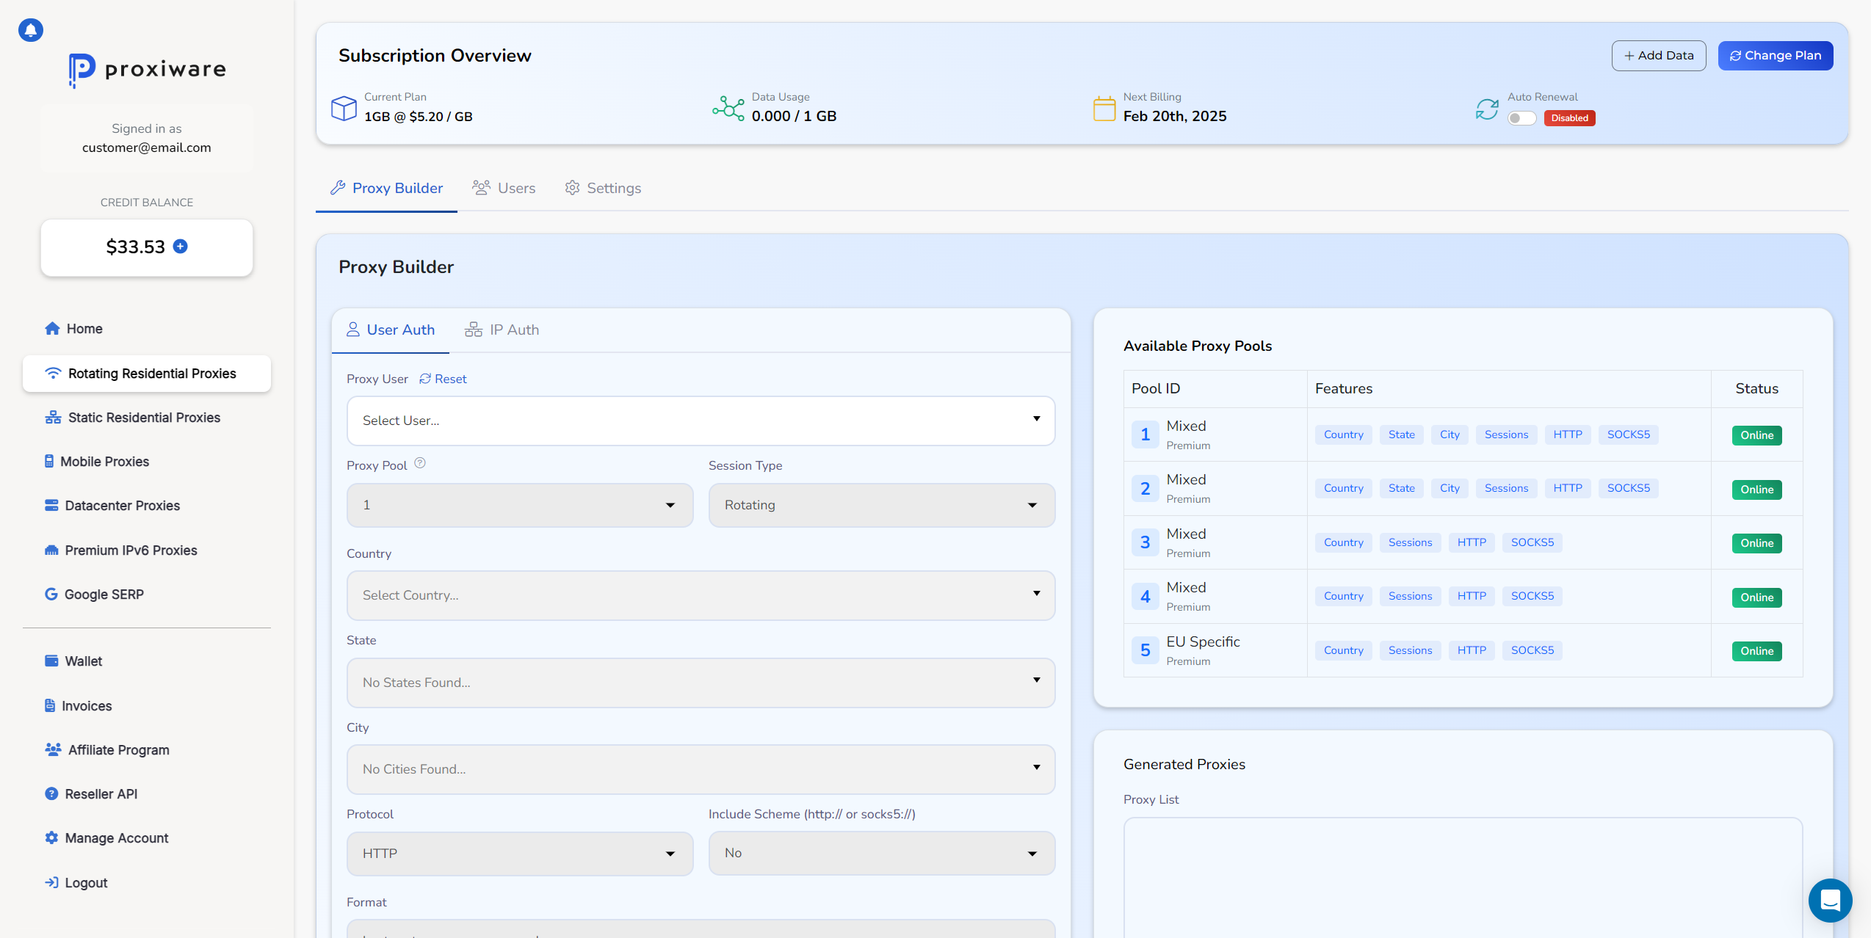Switch to IP Auth tab
The height and width of the screenshot is (938, 1871).
[x=515, y=329]
